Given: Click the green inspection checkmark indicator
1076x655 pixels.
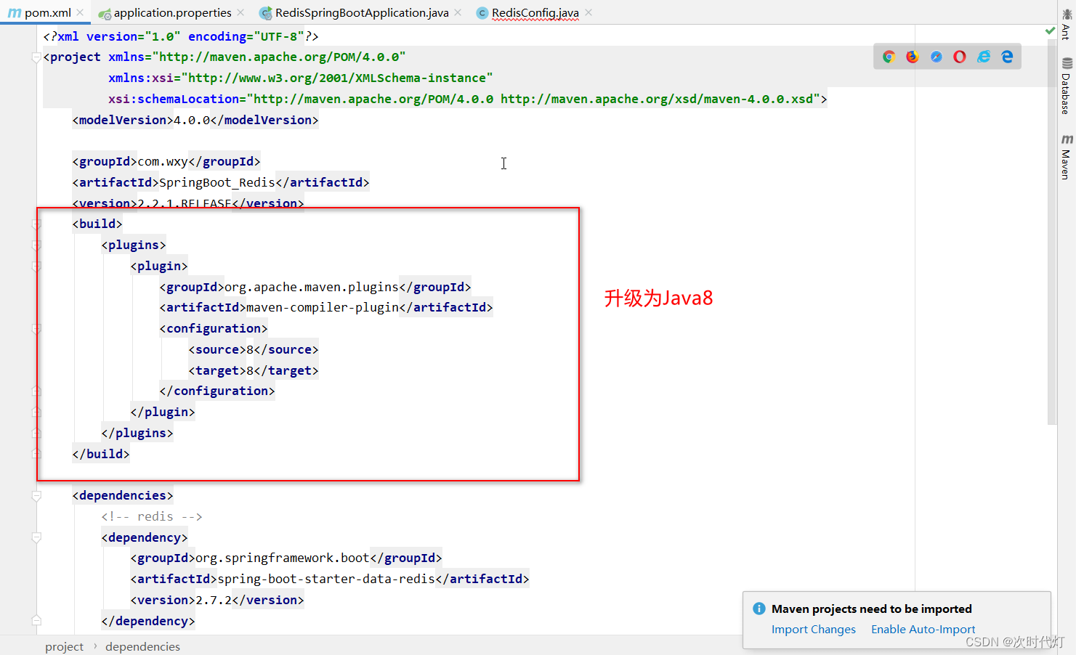Looking at the screenshot, I should pos(1049,30).
